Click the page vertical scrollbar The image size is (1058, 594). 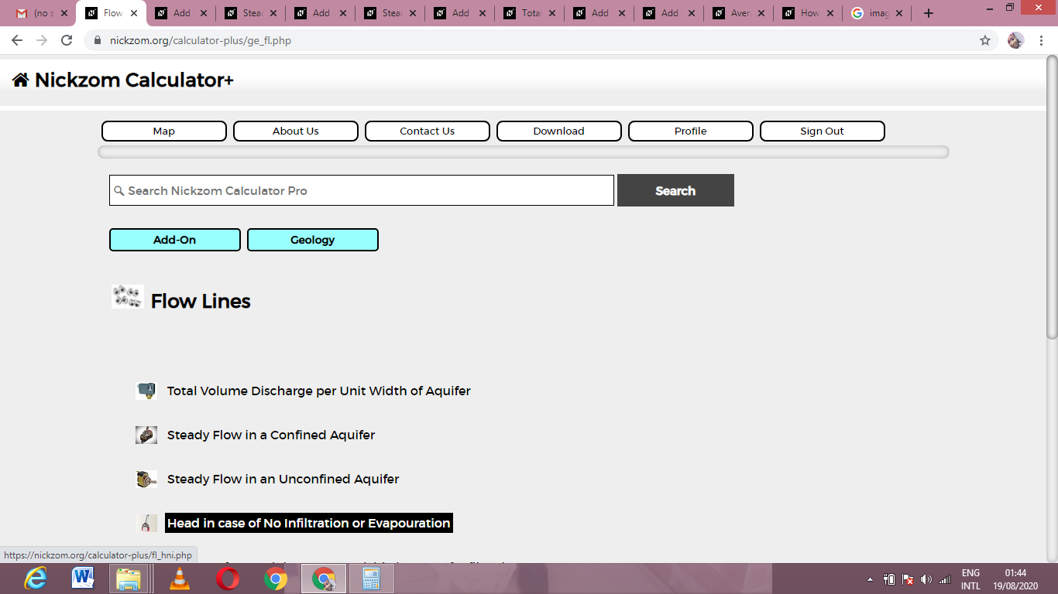pyautogui.click(x=1052, y=196)
